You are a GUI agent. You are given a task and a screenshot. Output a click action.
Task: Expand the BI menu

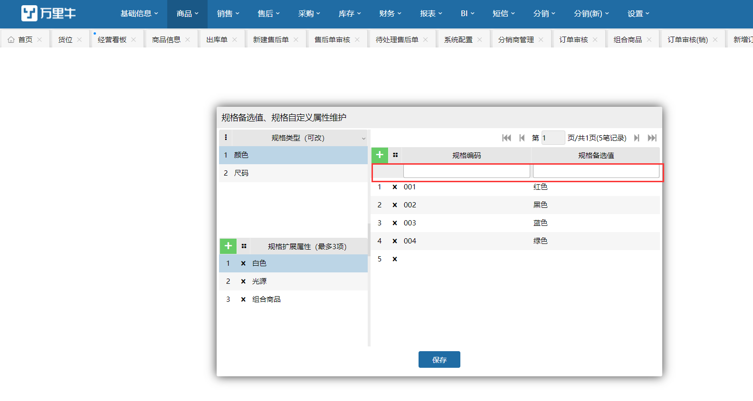467,14
